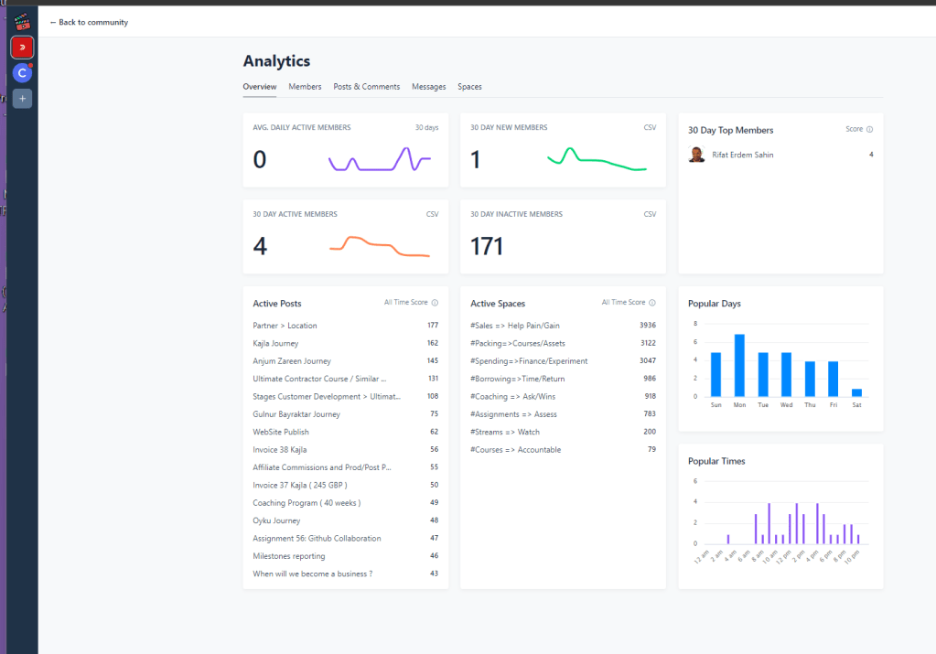
Task: Download CSV for 30 Day Active Members
Action: point(432,214)
